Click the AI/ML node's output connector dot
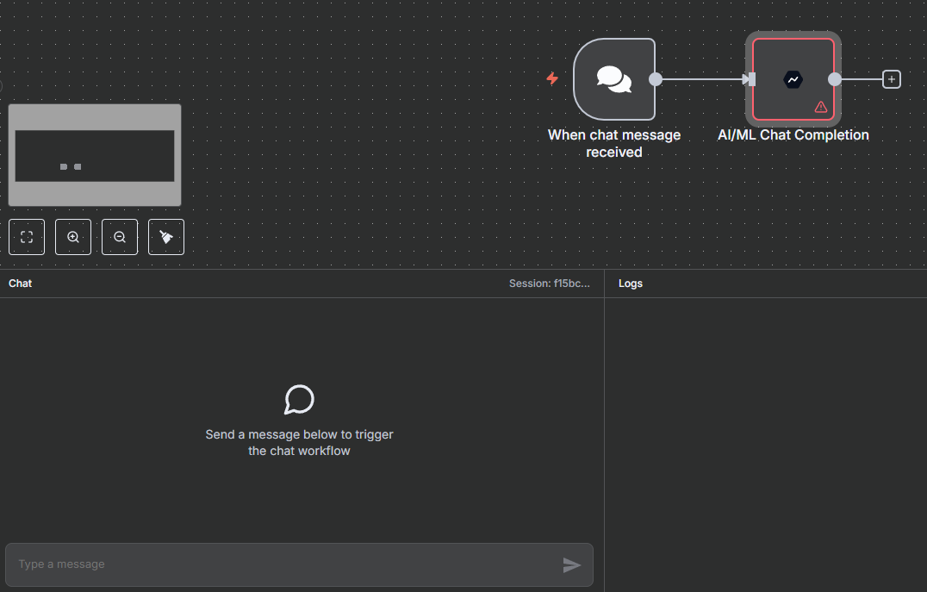Screen dimensions: 927x592 [x=834, y=79]
